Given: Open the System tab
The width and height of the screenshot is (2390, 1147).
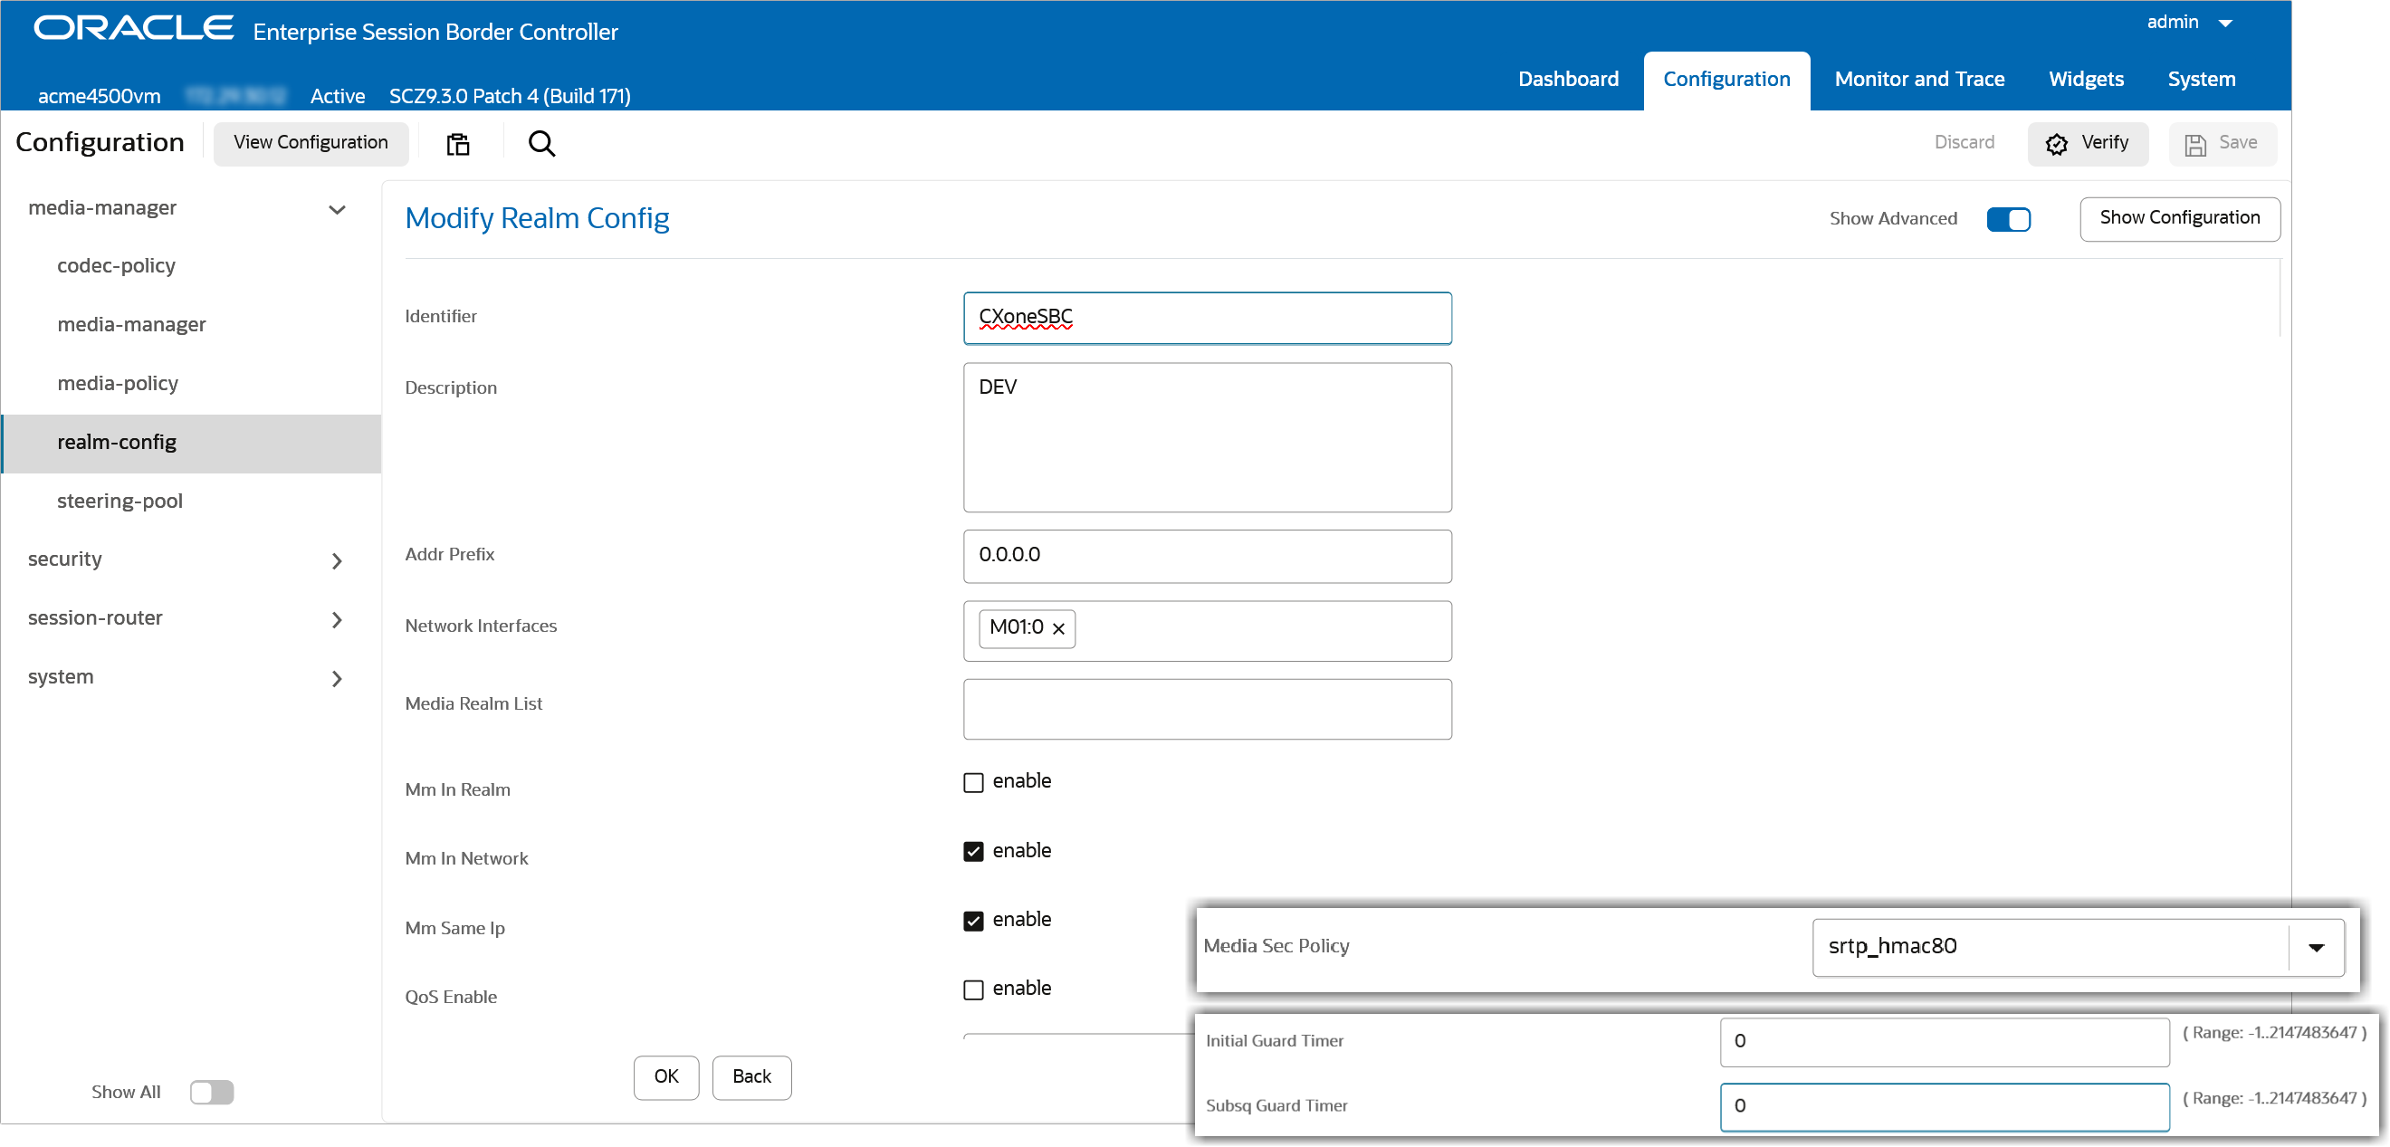Looking at the screenshot, I should click(x=2201, y=80).
